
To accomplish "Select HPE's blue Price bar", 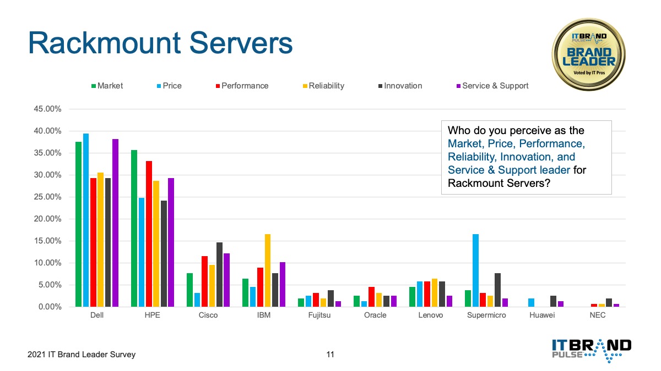I will point(142,252).
